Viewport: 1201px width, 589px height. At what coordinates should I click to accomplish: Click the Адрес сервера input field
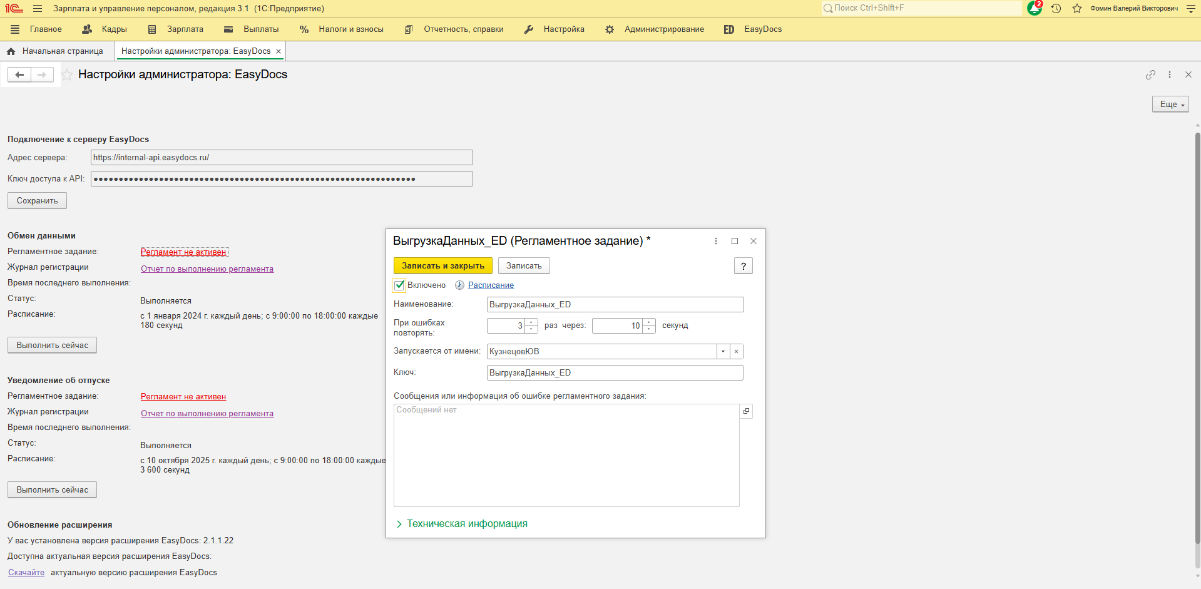pos(282,158)
